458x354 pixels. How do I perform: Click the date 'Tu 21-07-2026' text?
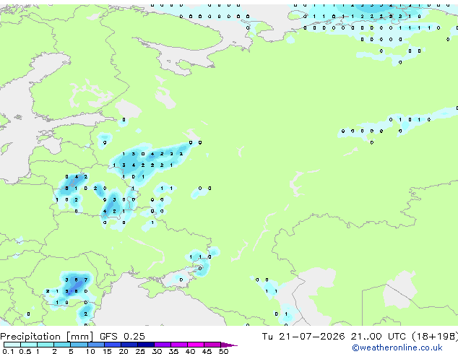[x=303, y=336]
